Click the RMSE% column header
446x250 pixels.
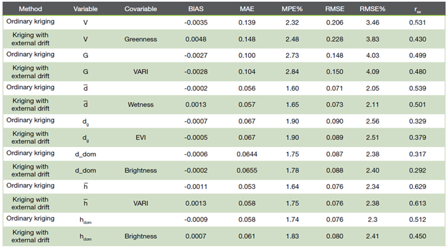372,8
